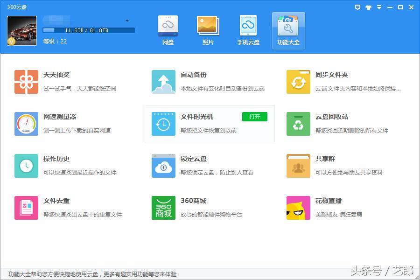Open the 同步文件夹 sync folder feature
The image size is (420, 280).
[298, 82]
